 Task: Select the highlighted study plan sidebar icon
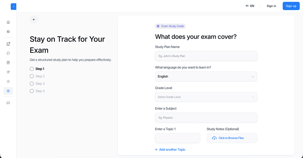point(8,91)
